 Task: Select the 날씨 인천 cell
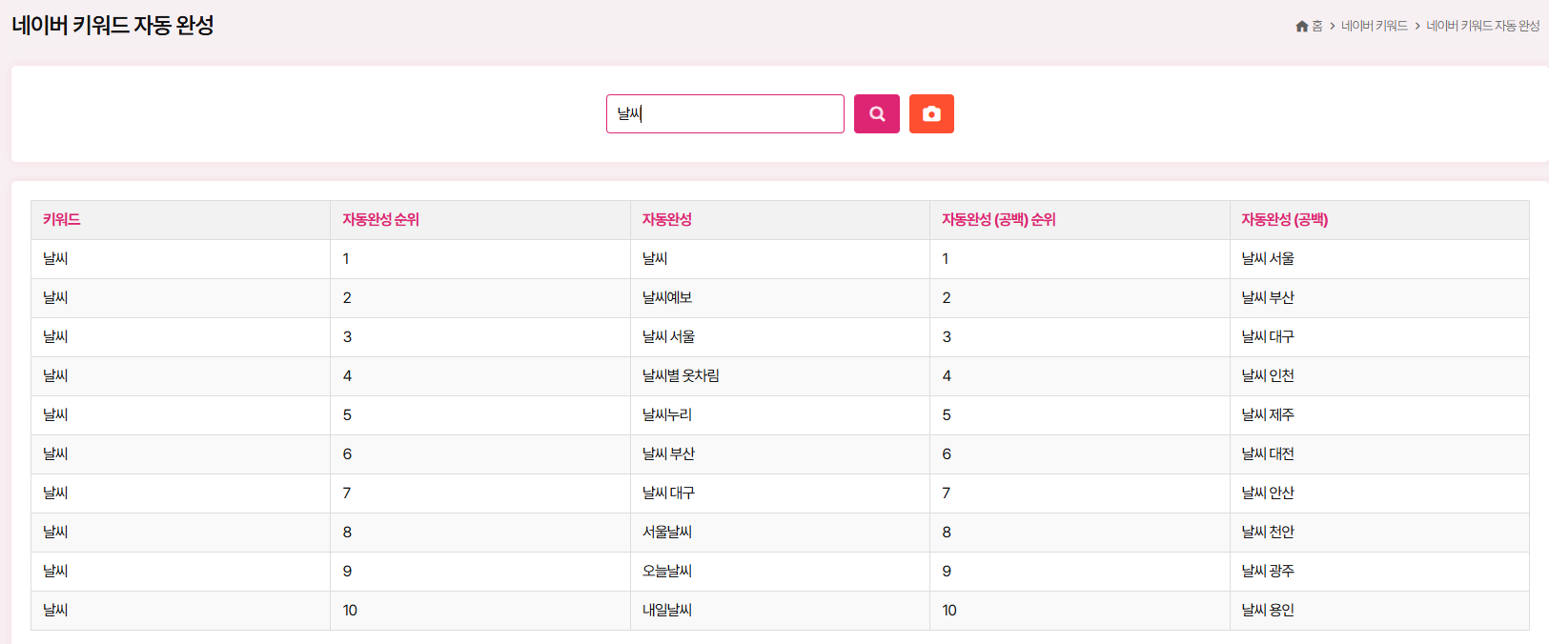pyautogui.click(x=1379, y=375)
